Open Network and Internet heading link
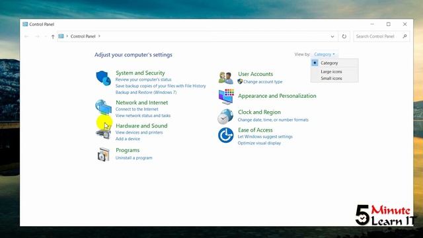 [142, 102]
